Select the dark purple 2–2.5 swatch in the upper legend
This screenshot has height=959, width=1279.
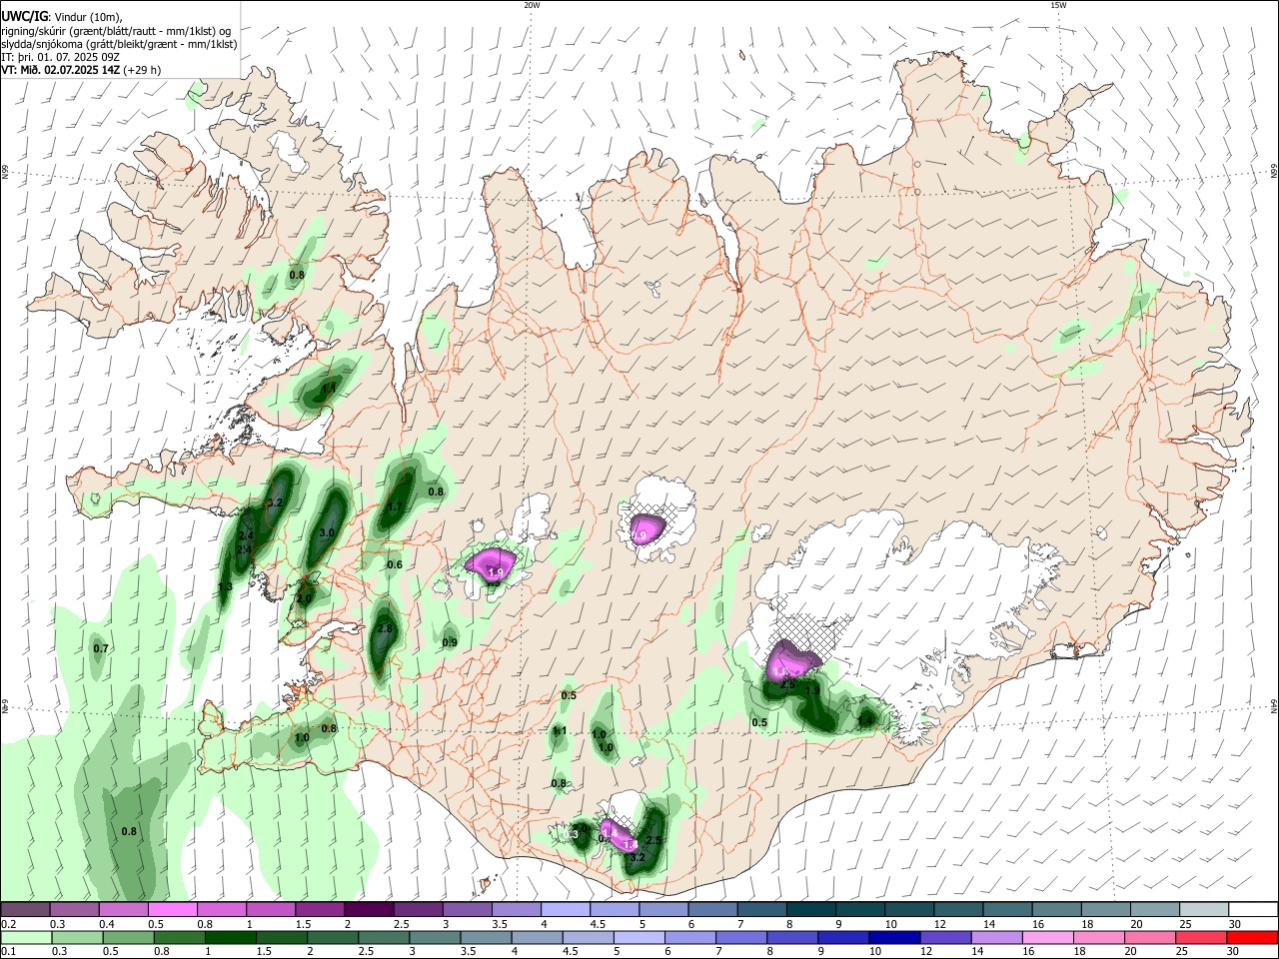point(369,910)
